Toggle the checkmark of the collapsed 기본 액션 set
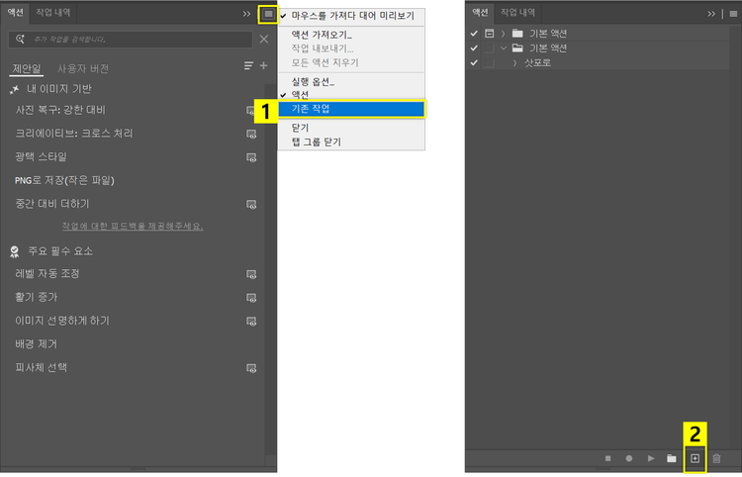Image resolution: width=742 pixels, height=477 pixels. tap(474, 33)
